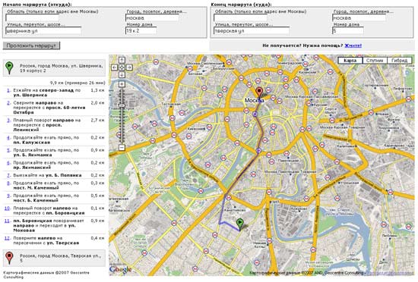This screenshot has width=418, height=282.
Task: Focus the destination street field тверская ул
Action: pos(252,31)
